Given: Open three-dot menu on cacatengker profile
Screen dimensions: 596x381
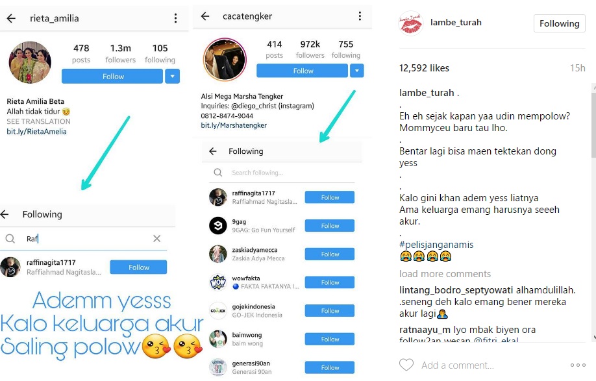Looking at the screenshot, I should click(x=360, y=16).
